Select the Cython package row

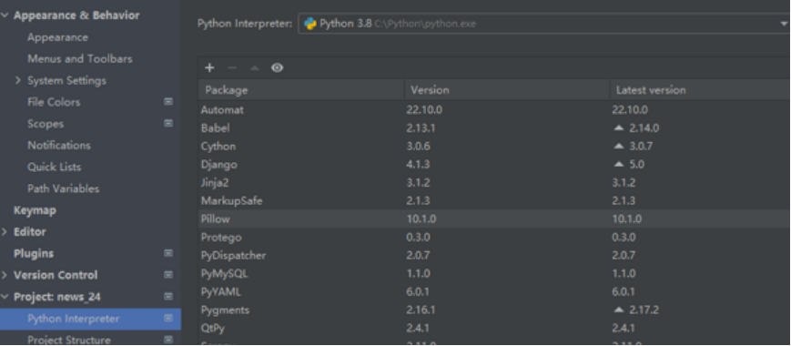[494, 147]
